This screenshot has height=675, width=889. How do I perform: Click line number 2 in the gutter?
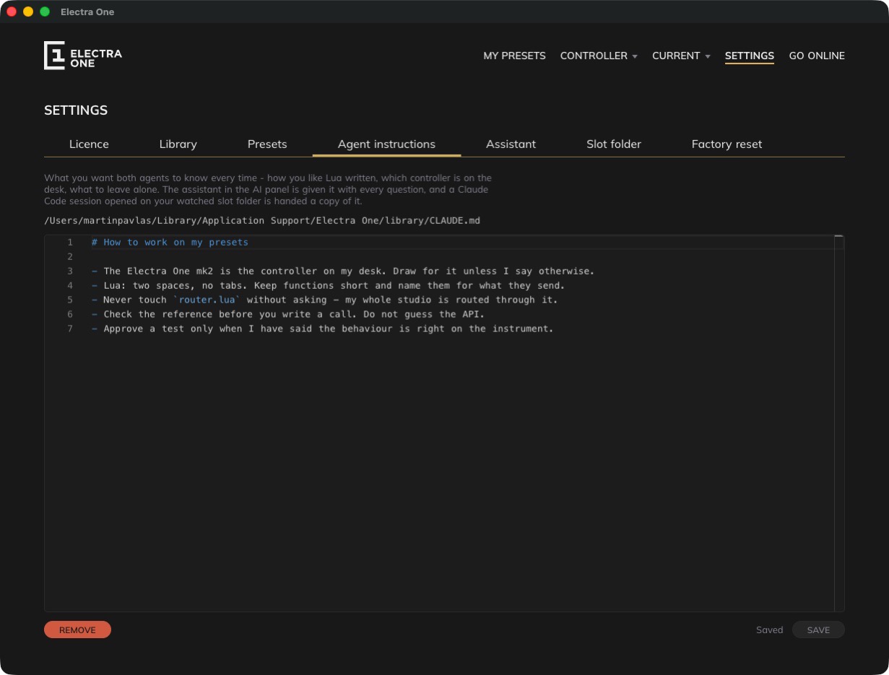70,256
